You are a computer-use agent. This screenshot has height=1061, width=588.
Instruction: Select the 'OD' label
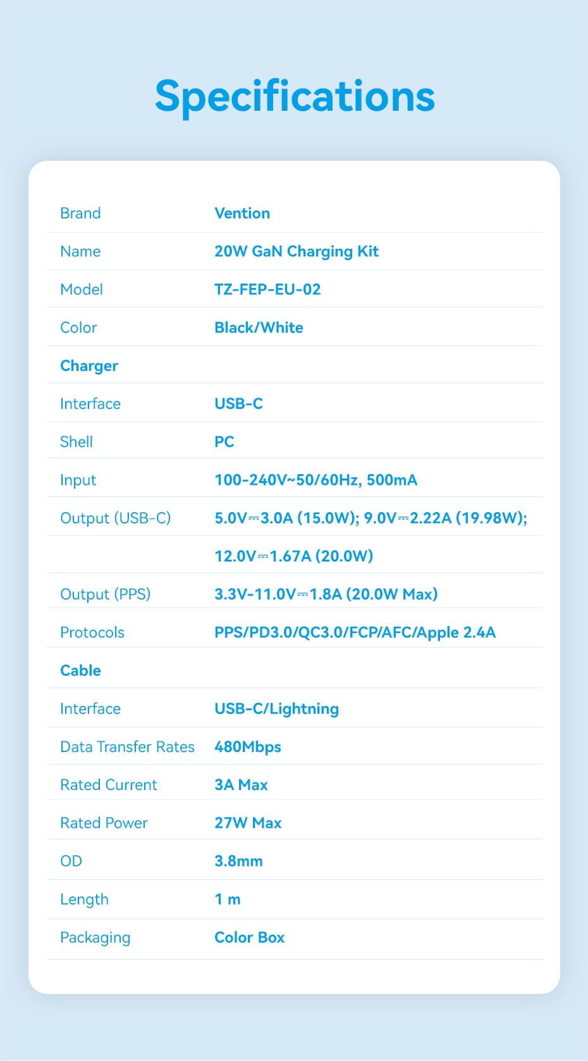71,861
